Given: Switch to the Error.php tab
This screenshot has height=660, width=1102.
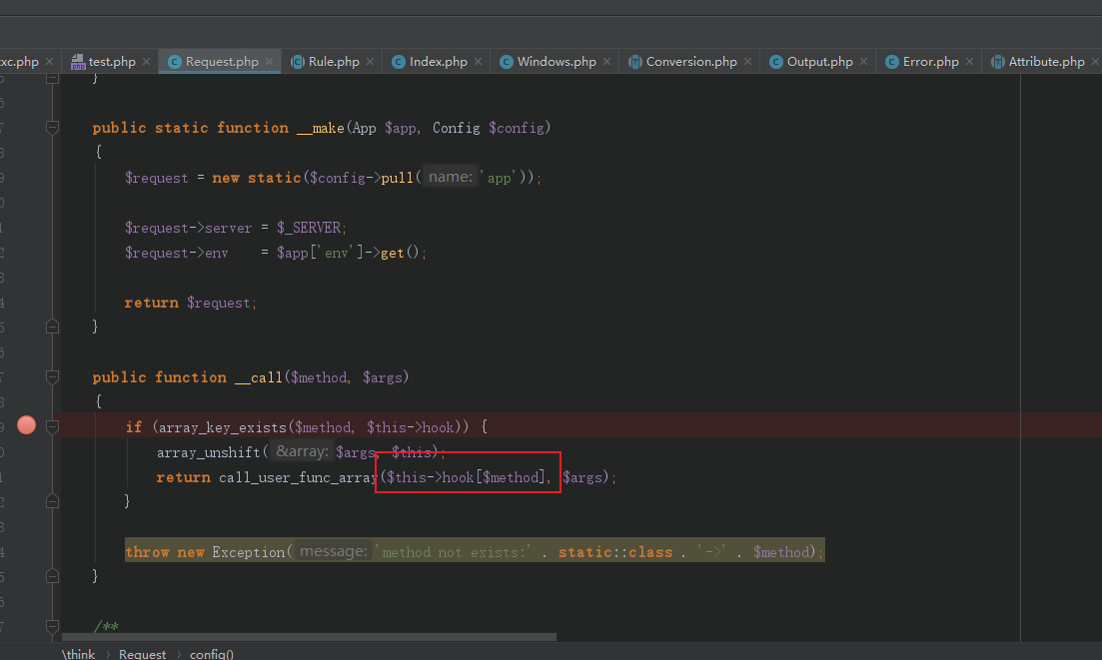Looking at the screenshot, I should 929,62.
